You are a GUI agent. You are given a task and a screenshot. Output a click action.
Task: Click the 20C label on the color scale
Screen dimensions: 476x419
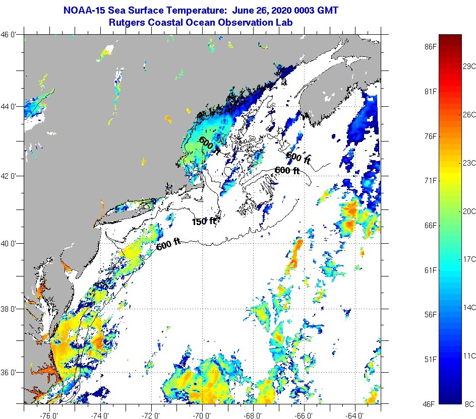(469, 211)
